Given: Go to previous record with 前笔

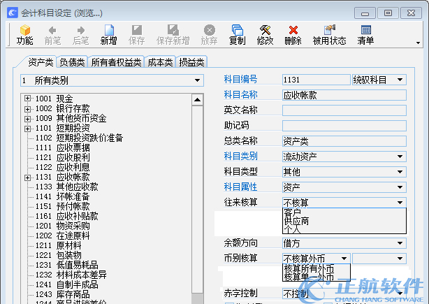Looking at the screenshot, I should pos(52,34).
